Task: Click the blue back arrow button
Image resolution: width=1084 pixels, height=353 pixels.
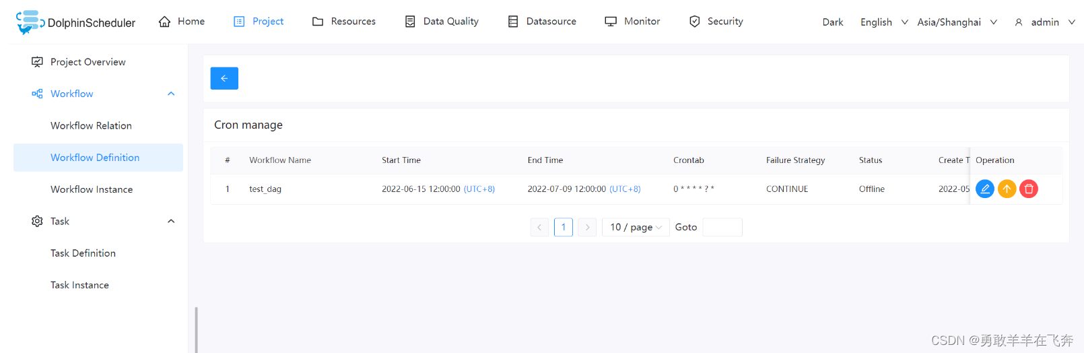Action: 224,78
